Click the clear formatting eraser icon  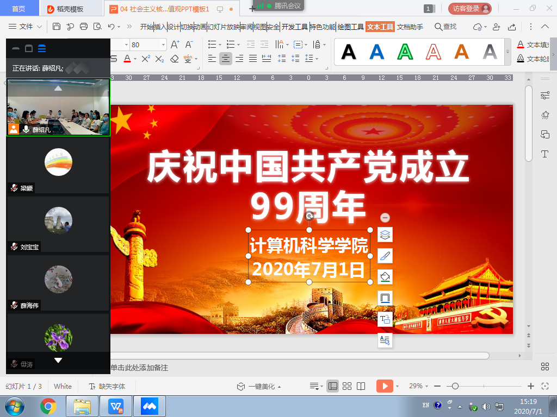point(174,59)
